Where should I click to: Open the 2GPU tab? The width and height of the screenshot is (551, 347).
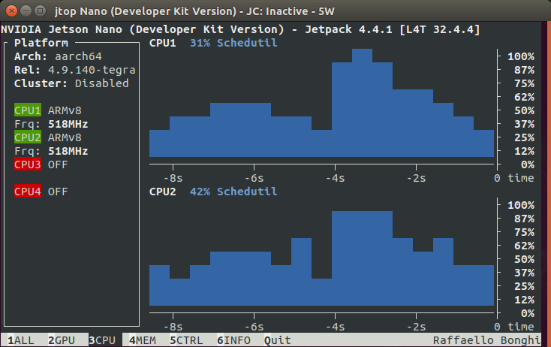tap(62, 340)
